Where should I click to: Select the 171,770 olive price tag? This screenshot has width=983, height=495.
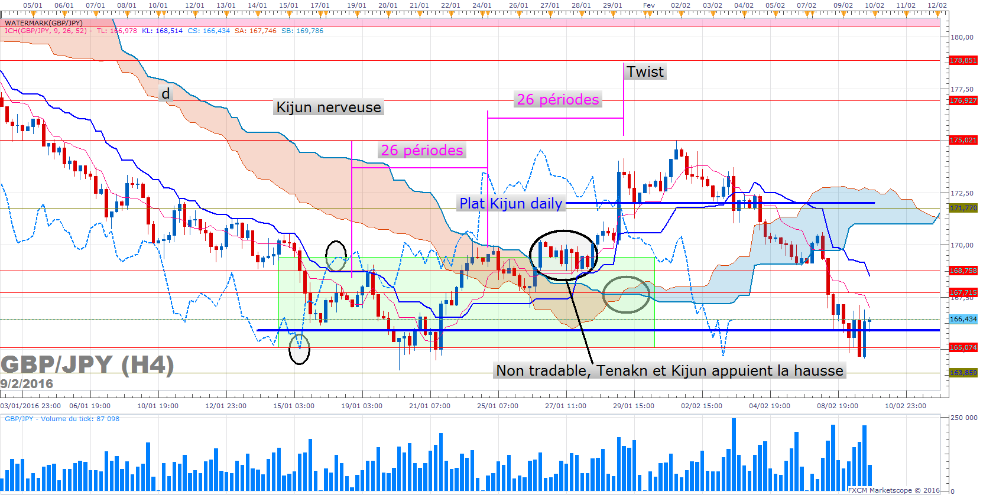(963, 208)
